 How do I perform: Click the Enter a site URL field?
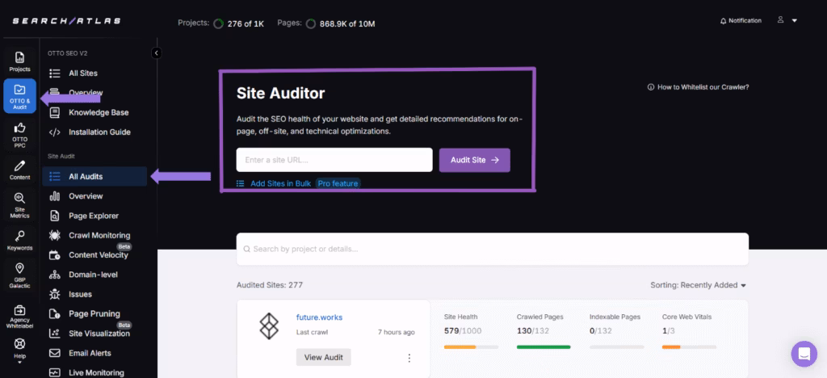click(x=334, y=160)
